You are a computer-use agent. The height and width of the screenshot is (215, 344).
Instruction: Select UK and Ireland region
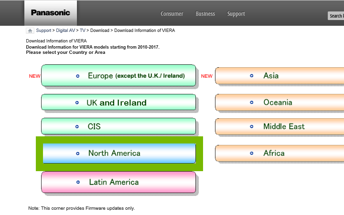pyautogui.click(x=118, y=102)
